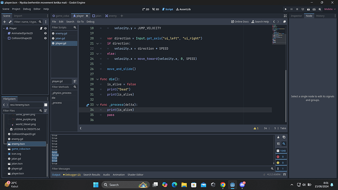338x190 pixels.
Task: Toggle visibility of Player node
Action: pos(45,28)
